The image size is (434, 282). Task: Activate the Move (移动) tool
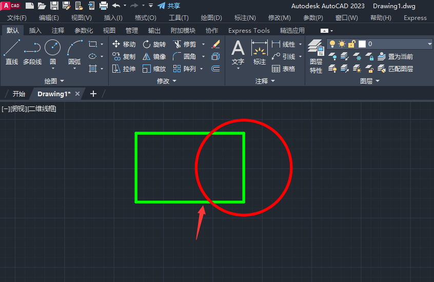pos(124,44)
